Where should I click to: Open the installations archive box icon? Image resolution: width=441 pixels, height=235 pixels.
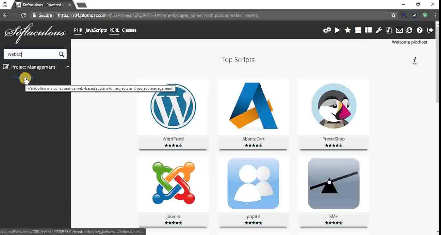pyautogui.click(x=358, y=30)
